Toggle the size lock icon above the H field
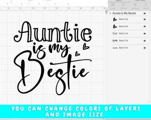 pos(11,1)
